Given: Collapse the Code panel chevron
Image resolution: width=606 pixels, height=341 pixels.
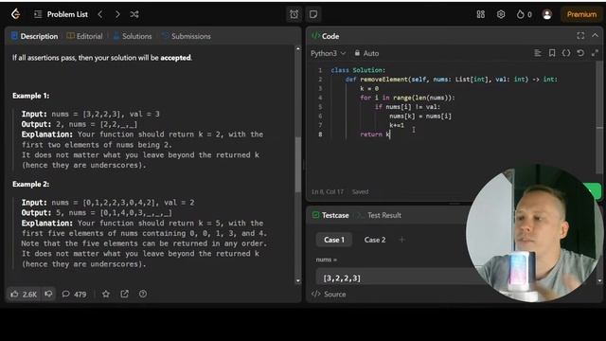Looking at the screenshot, I should (596, 36).
